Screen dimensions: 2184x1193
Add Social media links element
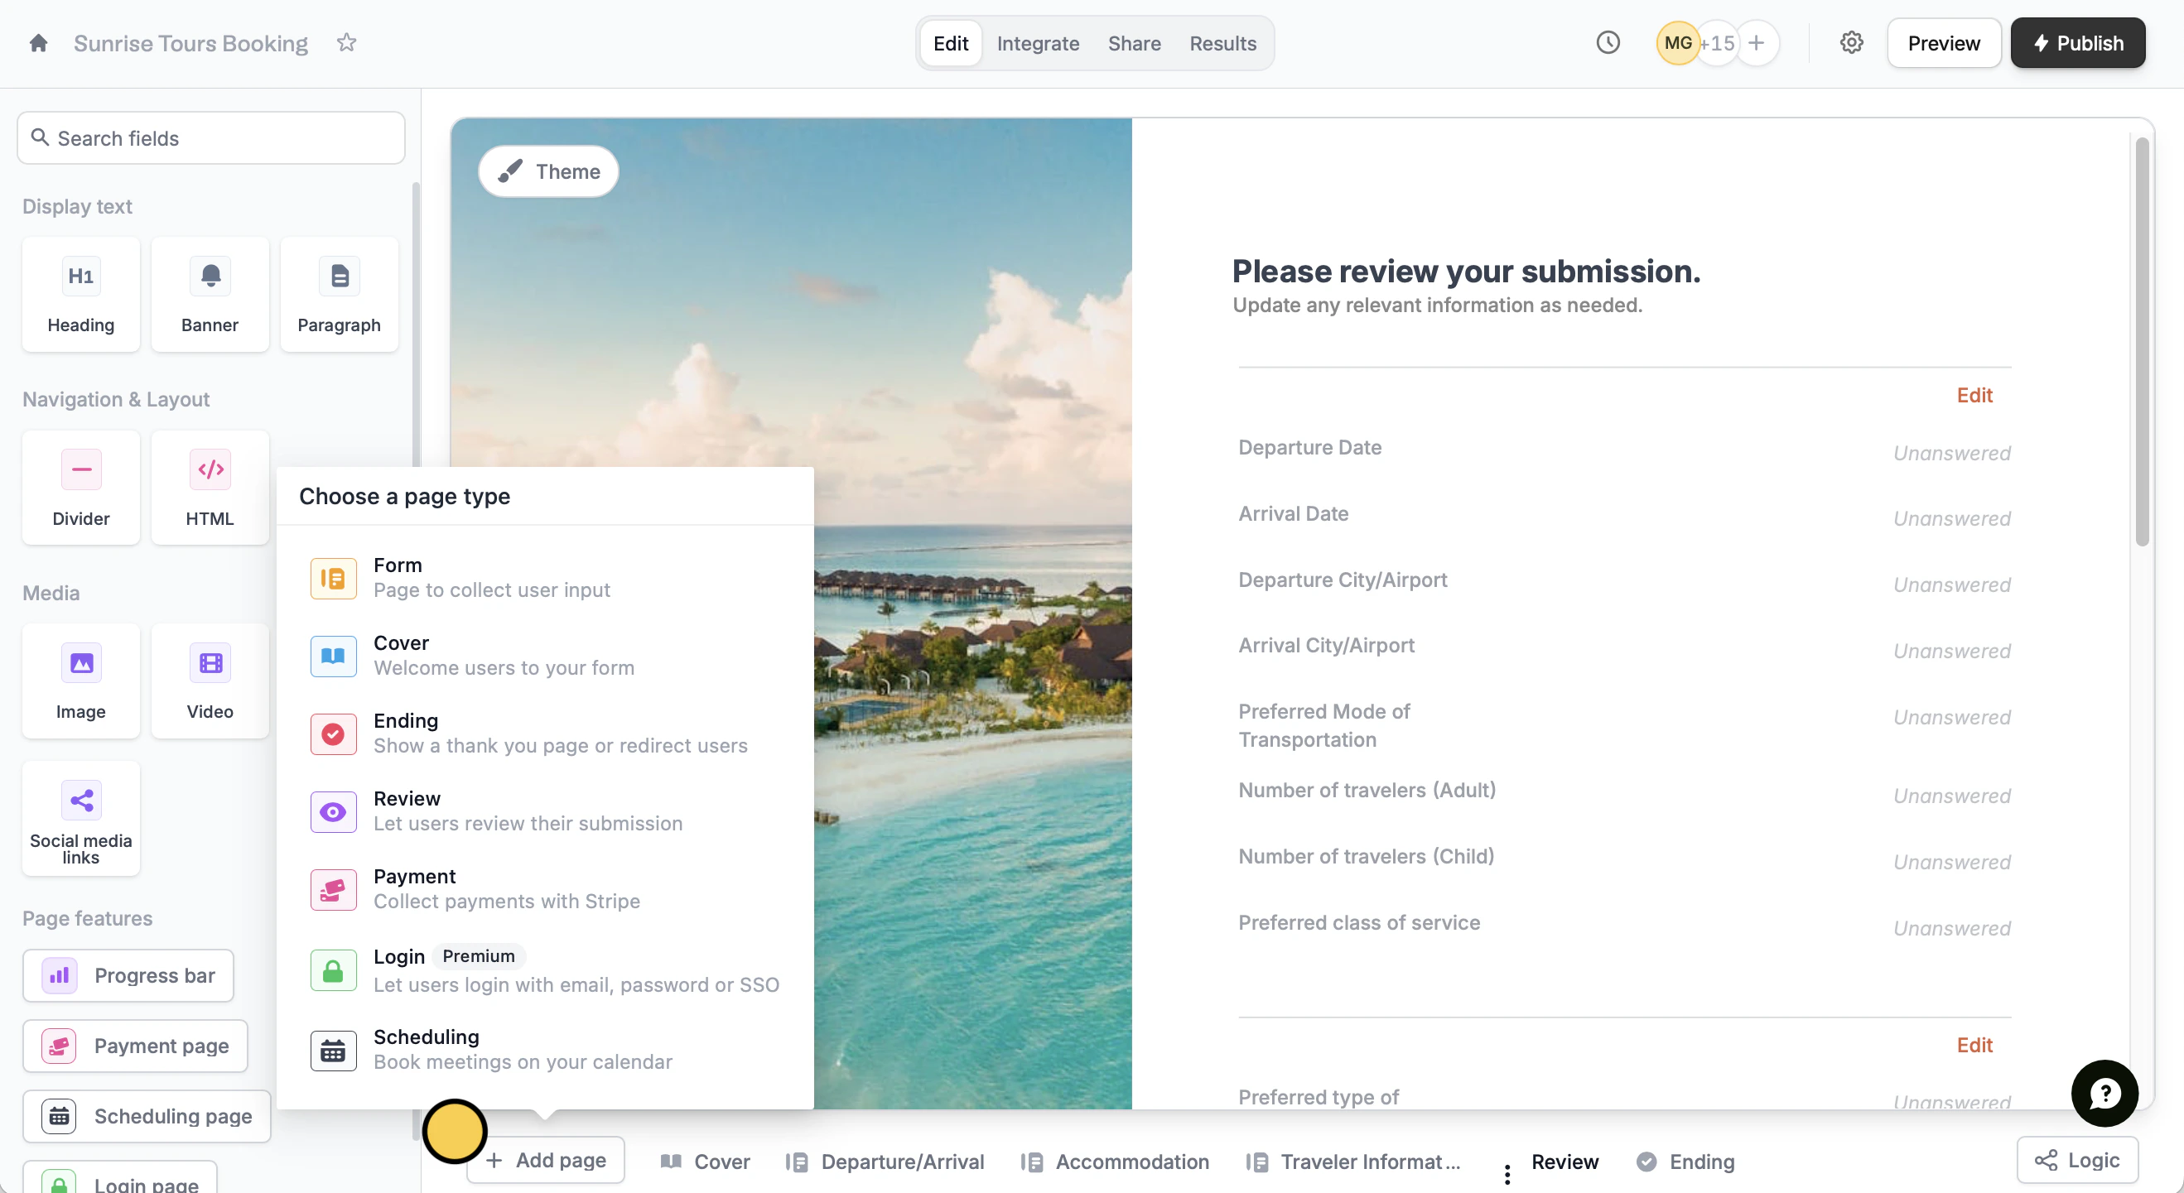(80, 819)
